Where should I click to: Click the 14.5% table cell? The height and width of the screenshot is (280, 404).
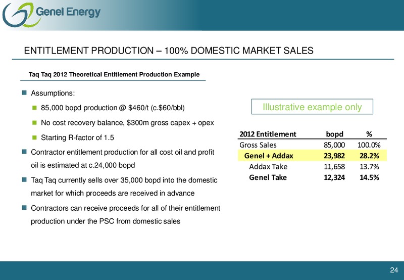pyautogui.click(x=369, y=177)
